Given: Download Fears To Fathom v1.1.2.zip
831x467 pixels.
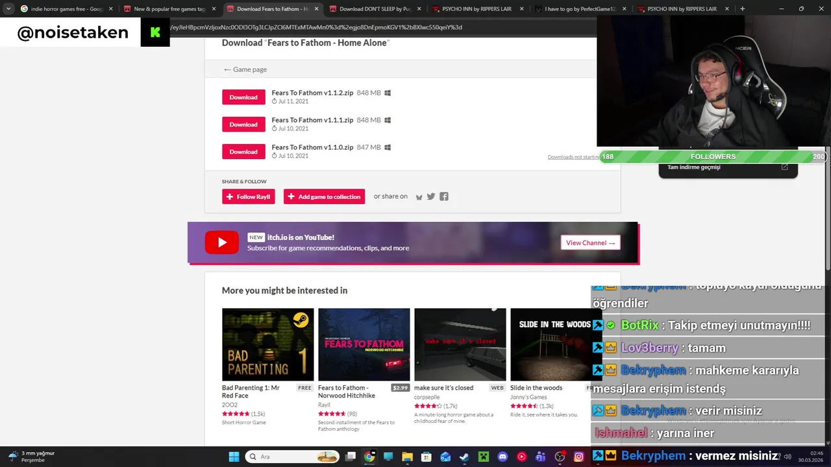Looking at the screenshot, I should (243, 97).
